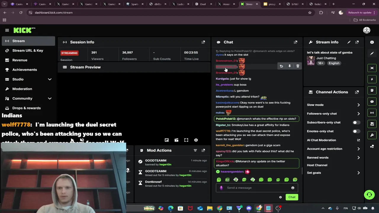379x213 pixels.
Task: Expand the Studio menu
Action: coord(28,79)
